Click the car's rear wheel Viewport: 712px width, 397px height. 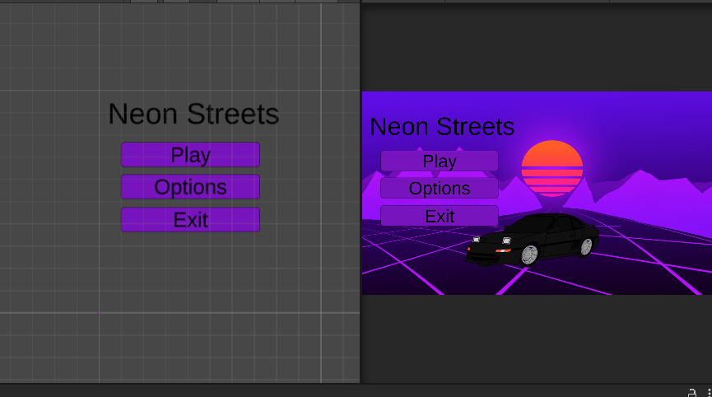click(587, 245)
